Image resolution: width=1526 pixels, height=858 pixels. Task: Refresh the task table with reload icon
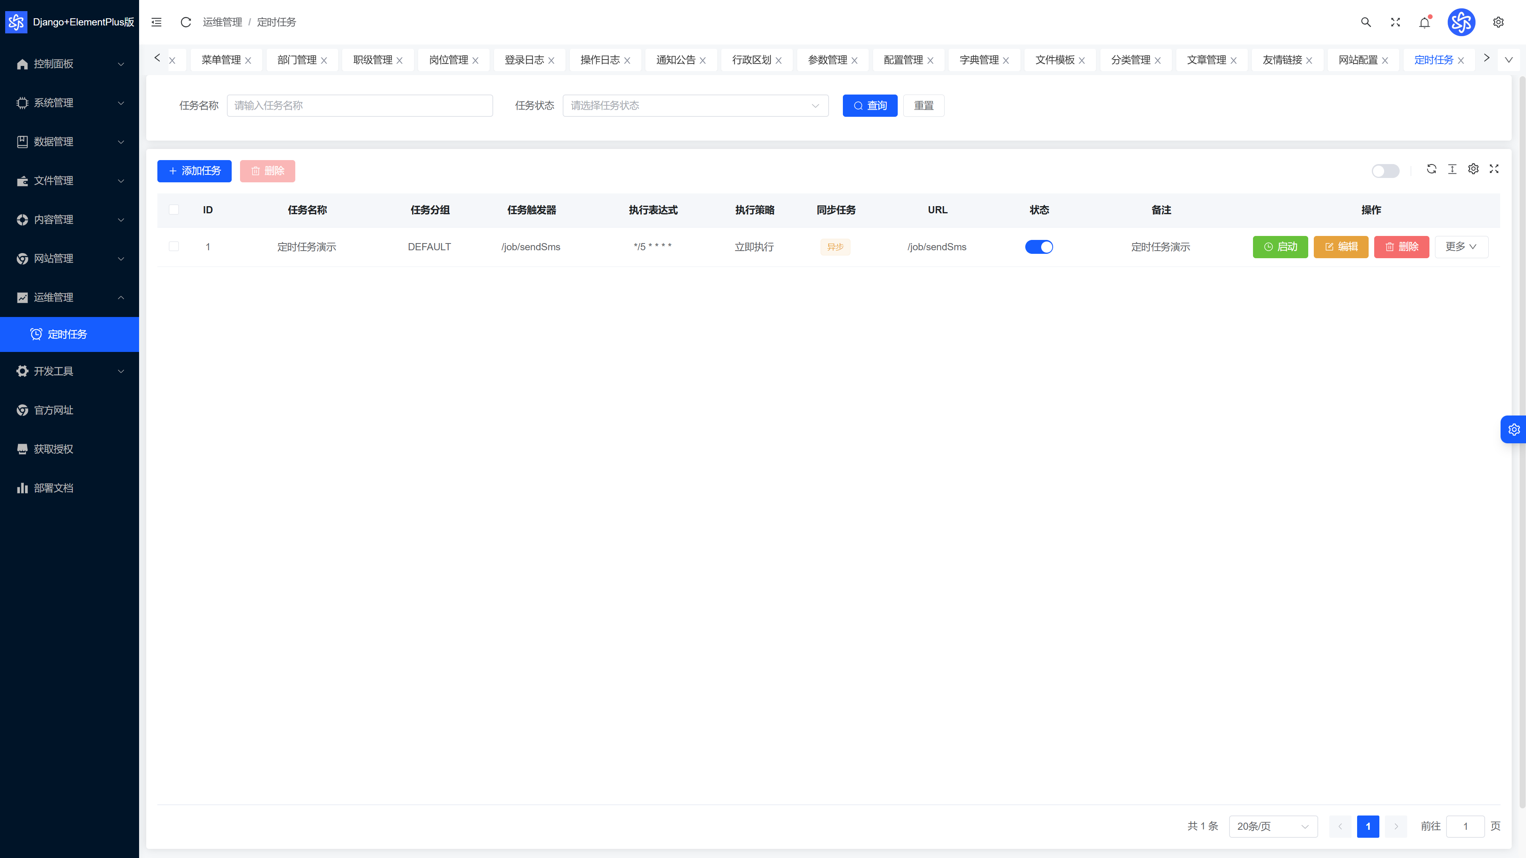tap(1431, 169)
